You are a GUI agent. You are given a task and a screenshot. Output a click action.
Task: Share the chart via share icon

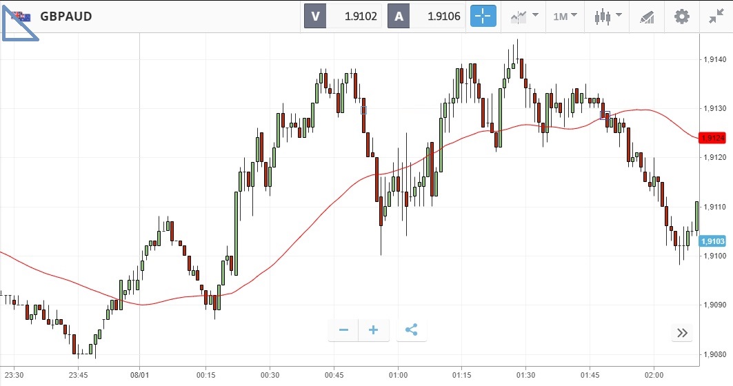(411, 330)
